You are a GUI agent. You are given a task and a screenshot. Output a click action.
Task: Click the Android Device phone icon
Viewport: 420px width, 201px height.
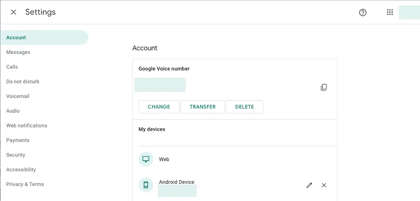(146, 185)
